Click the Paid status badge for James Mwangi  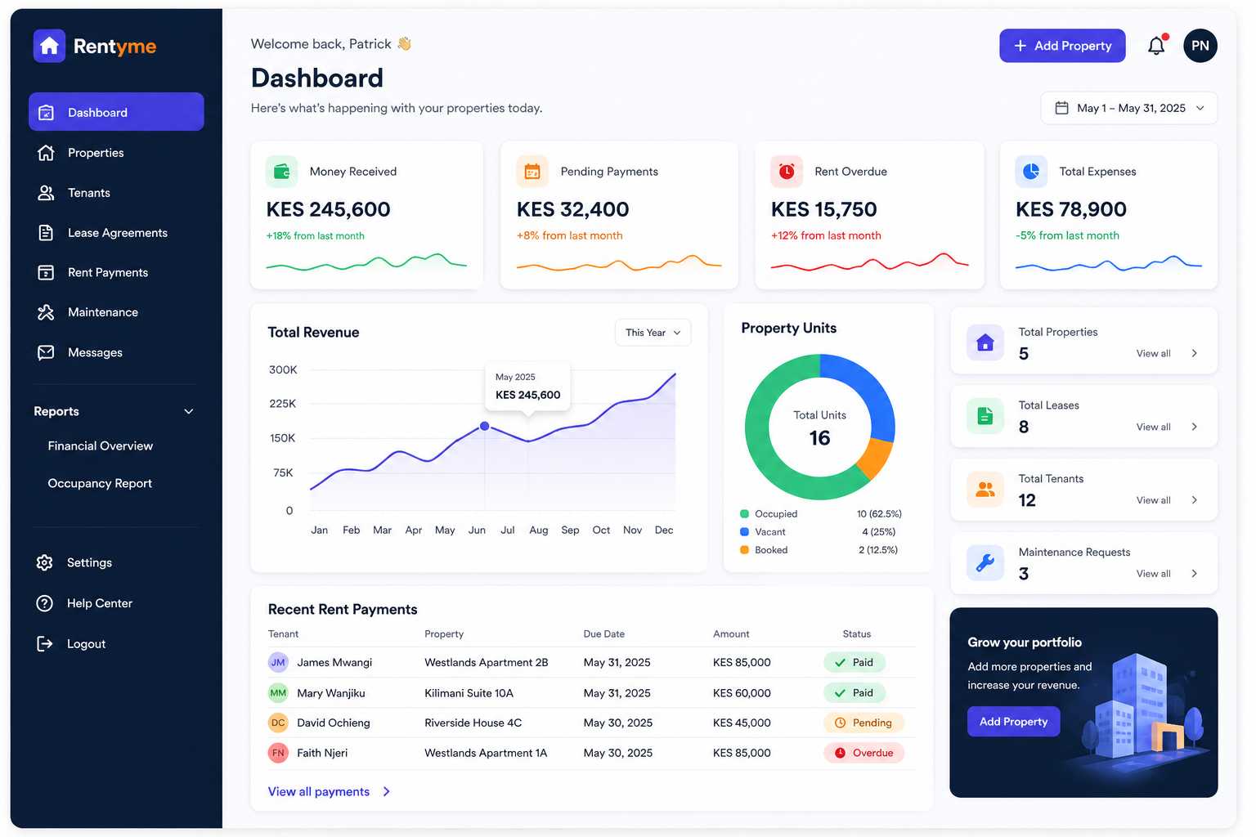[x=854, y=662]
